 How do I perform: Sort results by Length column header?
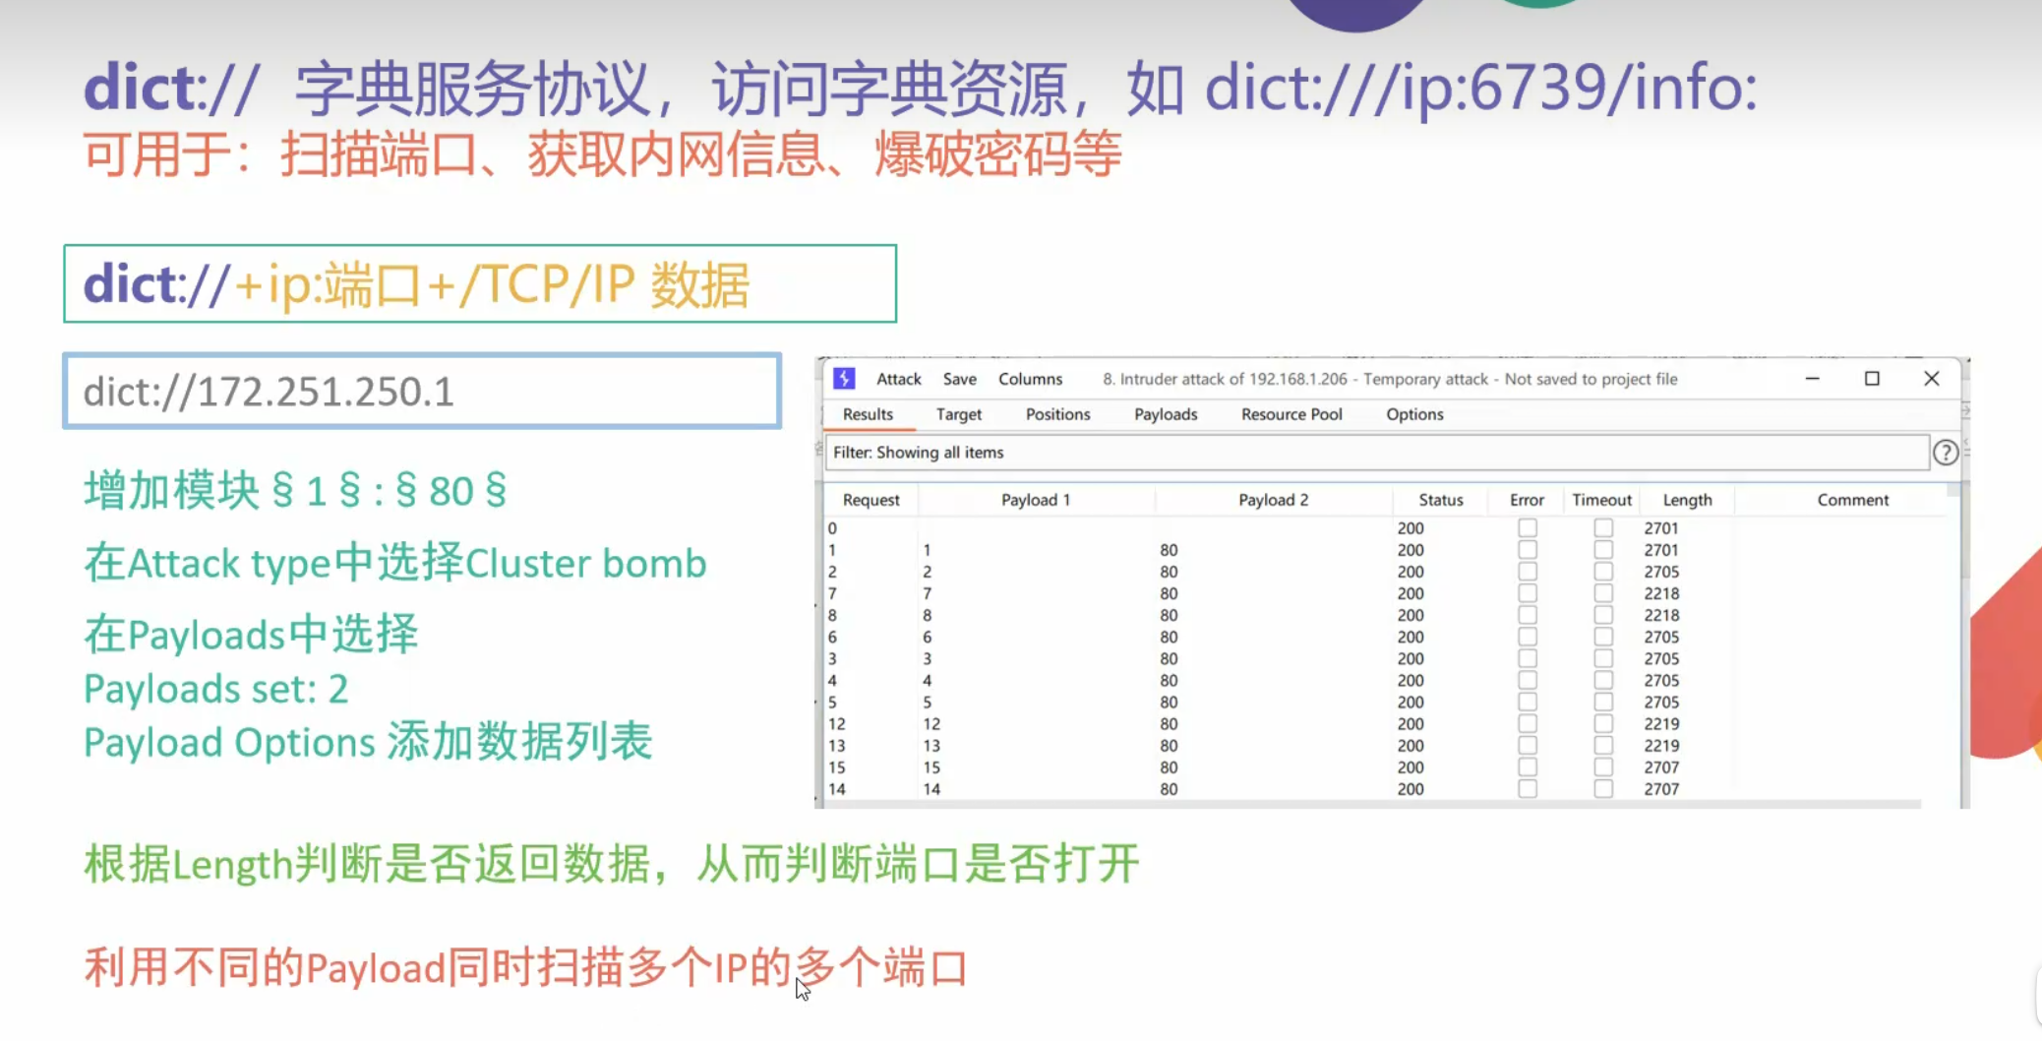[1687, 500]
